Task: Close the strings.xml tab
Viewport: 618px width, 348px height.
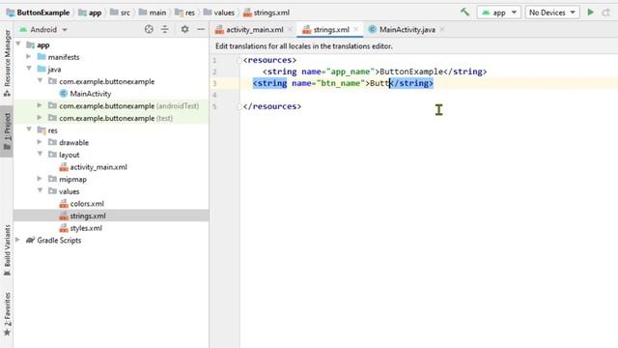Action: click(356, 30)
